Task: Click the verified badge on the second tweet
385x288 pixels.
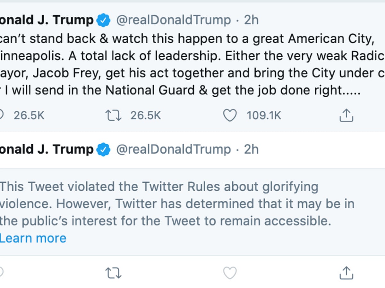Action: [104, 149]
